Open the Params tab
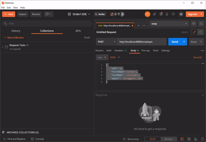Image resolution: width=206 pixels, height=142 pixels. tap(99, 51)
